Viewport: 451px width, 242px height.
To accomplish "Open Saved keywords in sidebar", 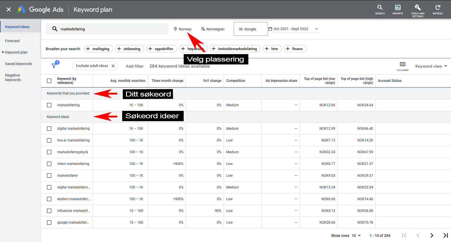I will 18,64.
